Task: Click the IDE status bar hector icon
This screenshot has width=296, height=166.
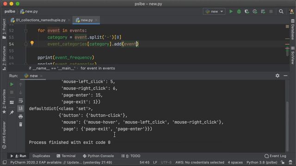Action: point(290,162)
